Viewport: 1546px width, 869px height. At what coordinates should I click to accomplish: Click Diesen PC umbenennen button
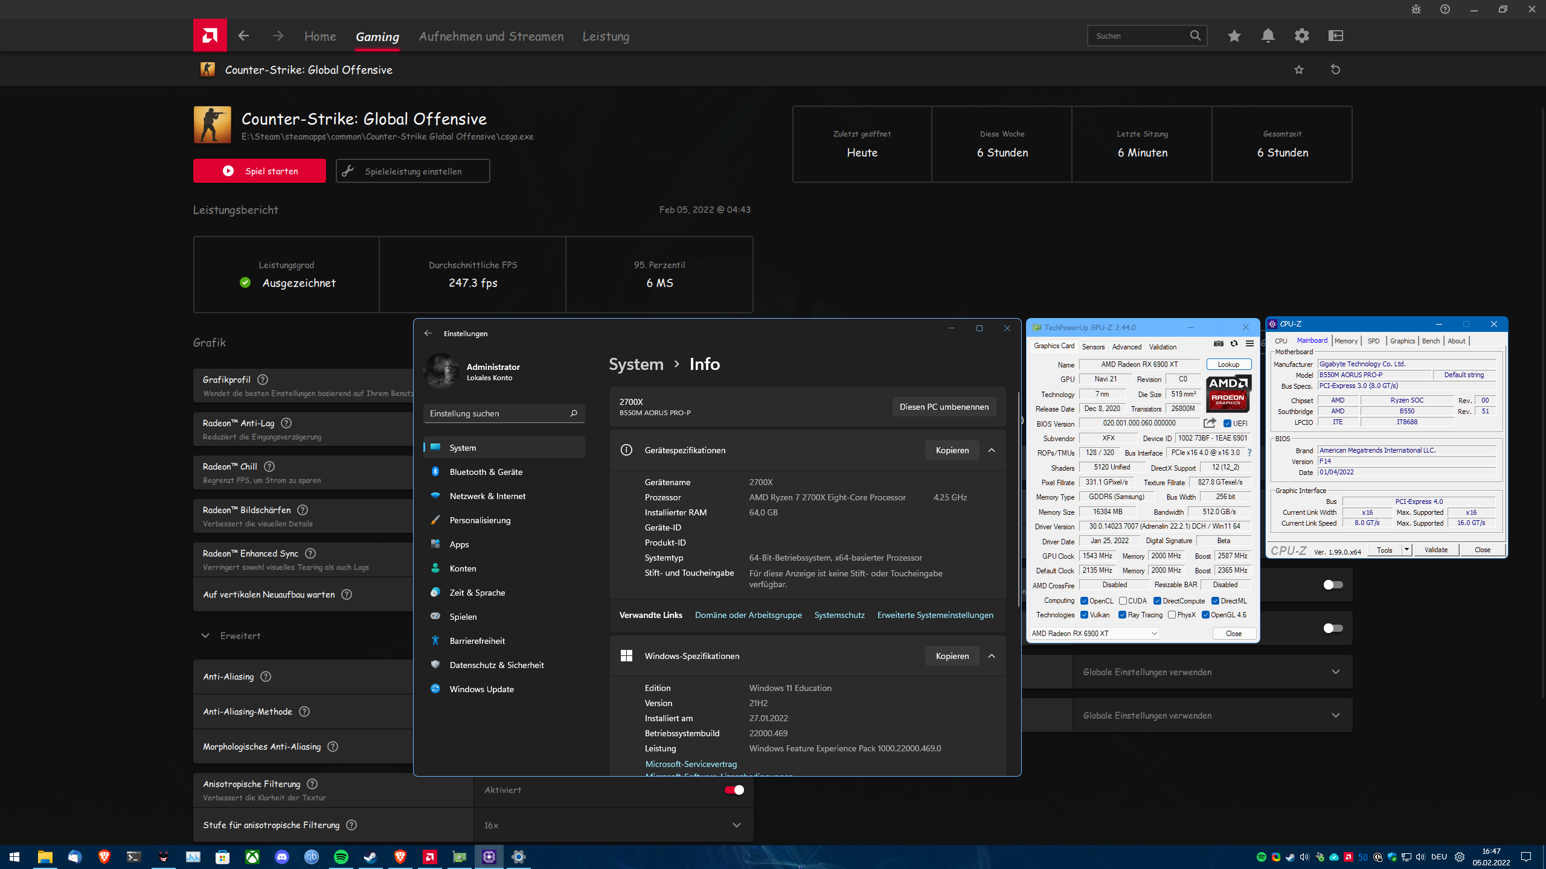pos(944,407)
